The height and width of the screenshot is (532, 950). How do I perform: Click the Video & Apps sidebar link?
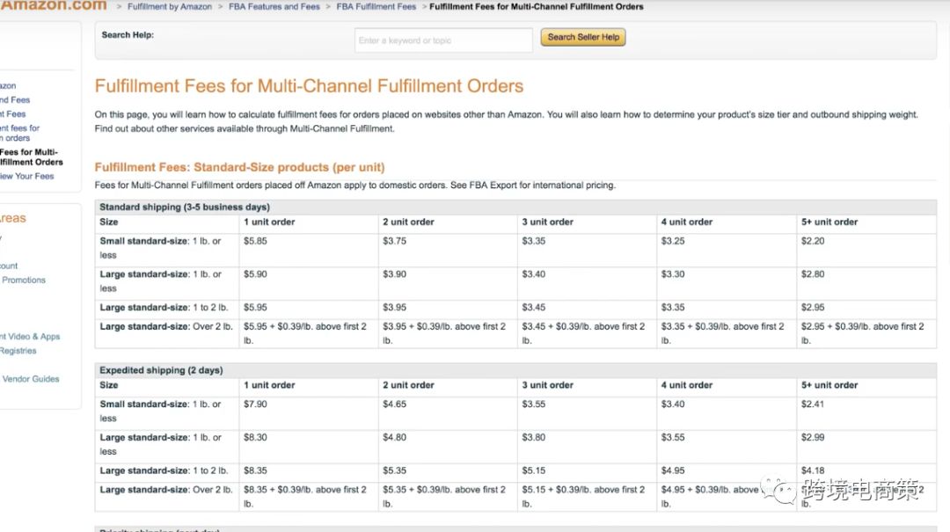[31, 337]
